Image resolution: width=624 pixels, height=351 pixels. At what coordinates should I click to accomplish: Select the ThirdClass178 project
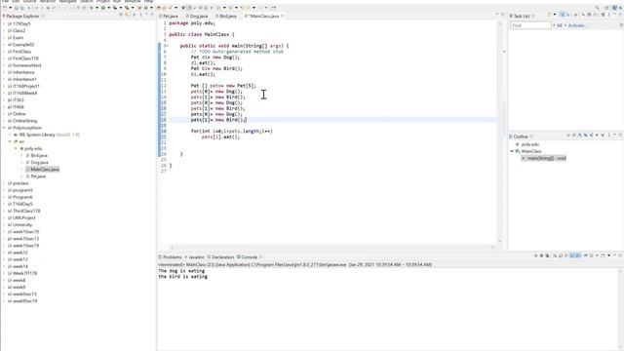[x=26, y=211]
